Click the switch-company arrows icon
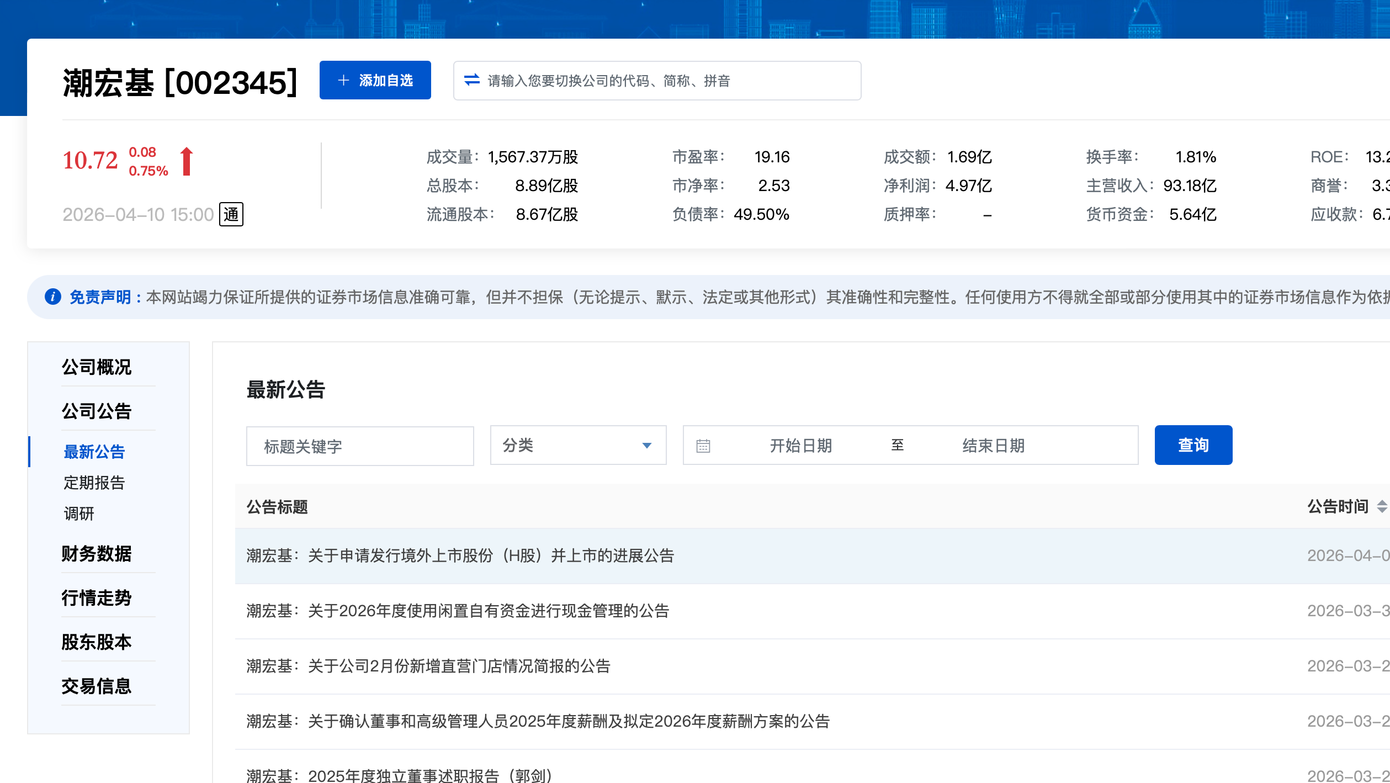 471,80
